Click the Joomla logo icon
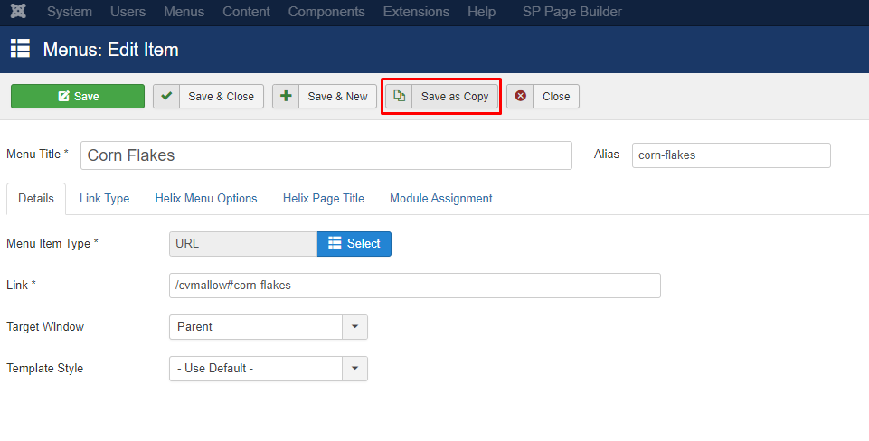 (x=18, y=11)
